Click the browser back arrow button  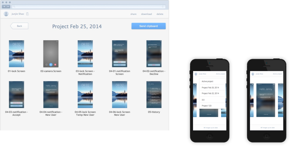(x=4, y=7)
